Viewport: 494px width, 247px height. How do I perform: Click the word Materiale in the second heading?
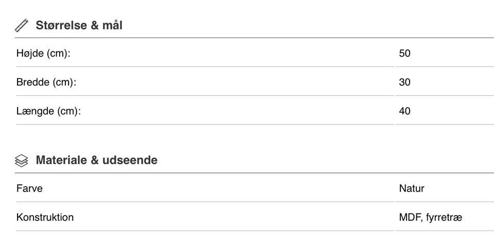point(61,160)
